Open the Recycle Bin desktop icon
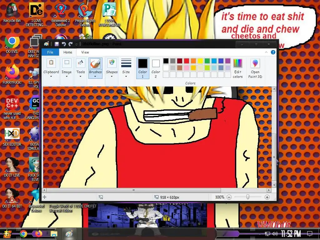320x240 pixels. click(12, 12)
